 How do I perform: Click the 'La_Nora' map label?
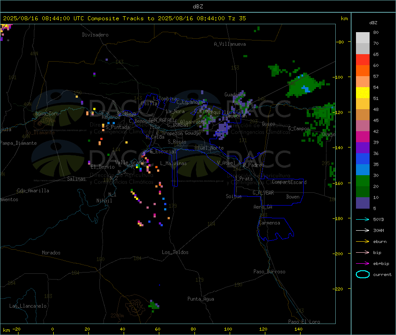[175, 111]
